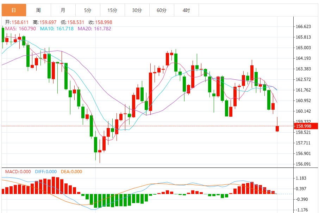Click the high price 159.697
The height and width of the screenshot is (213, 319).
click(48, 22)
